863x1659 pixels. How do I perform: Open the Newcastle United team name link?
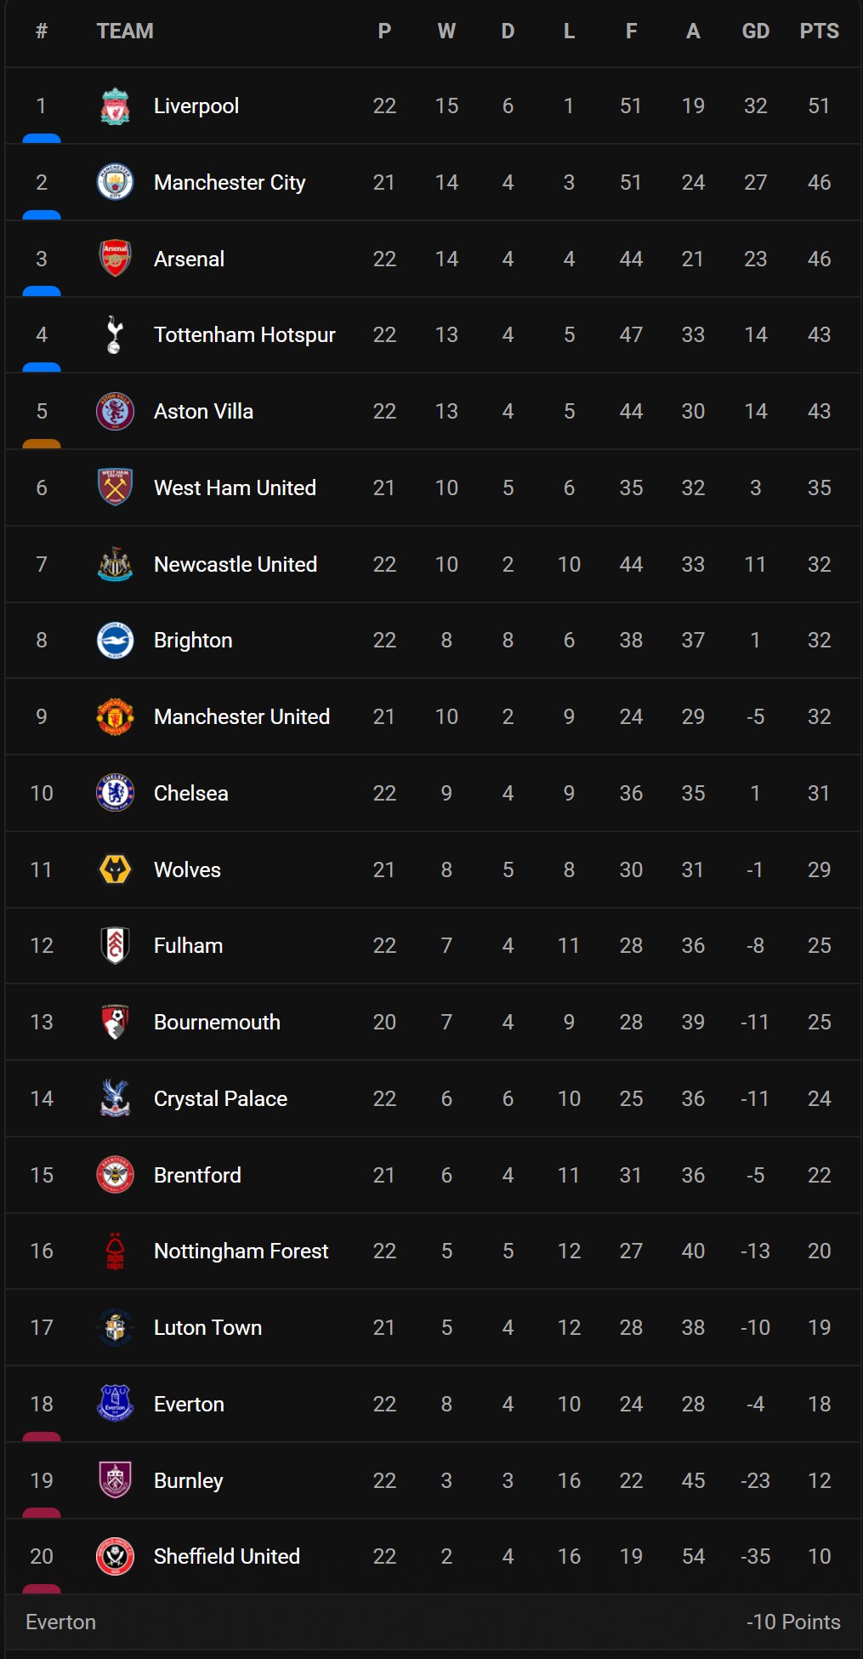pos(236,565)
